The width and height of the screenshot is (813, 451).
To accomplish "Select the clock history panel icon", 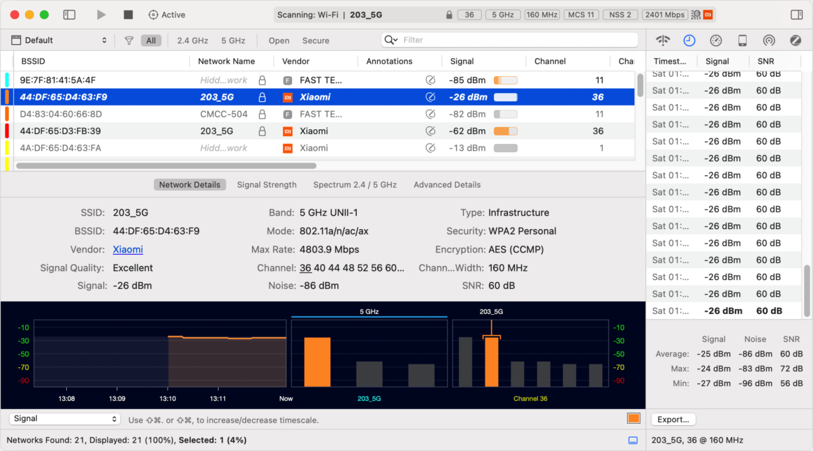I will pos(689,40).
